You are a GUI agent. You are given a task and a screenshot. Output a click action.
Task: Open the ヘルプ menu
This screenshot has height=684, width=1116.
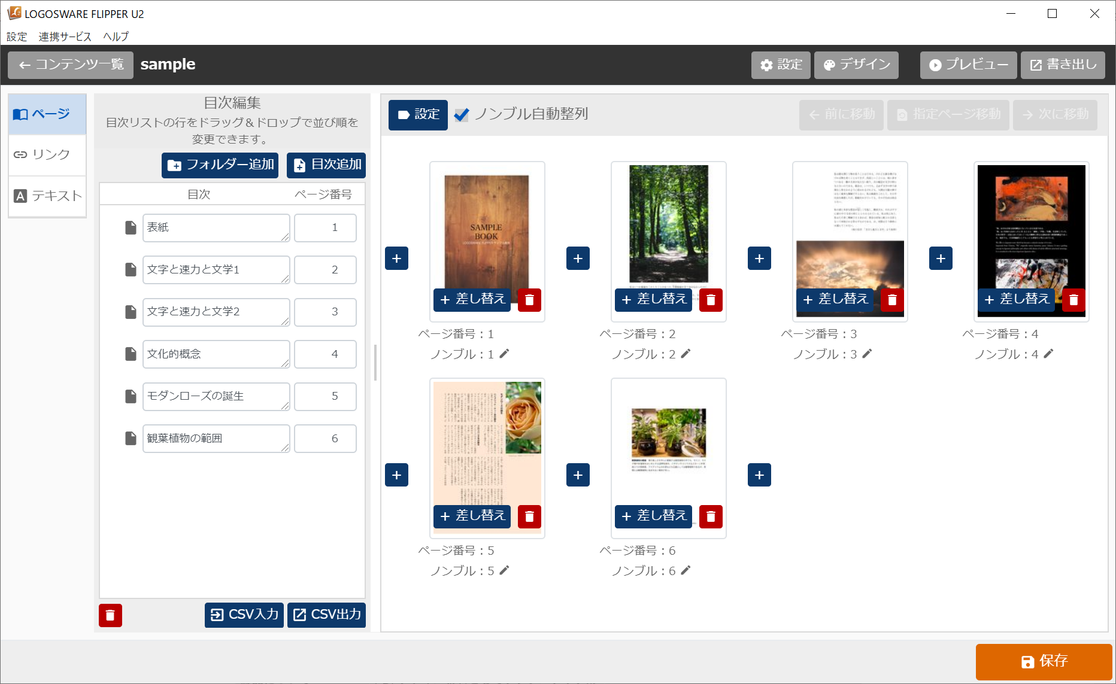[116, 37]
